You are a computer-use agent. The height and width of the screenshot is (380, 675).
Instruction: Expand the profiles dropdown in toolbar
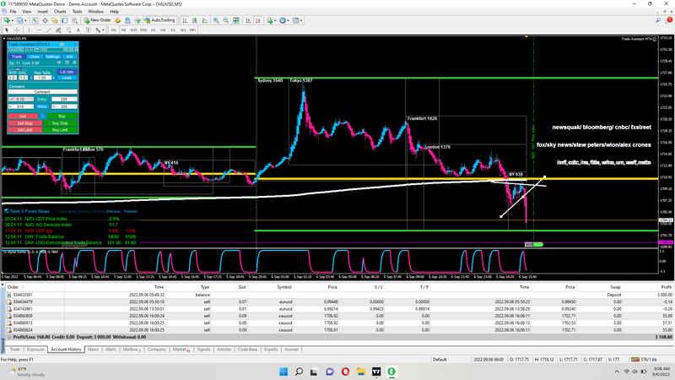click(26, 19)
